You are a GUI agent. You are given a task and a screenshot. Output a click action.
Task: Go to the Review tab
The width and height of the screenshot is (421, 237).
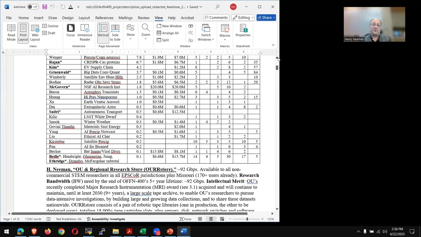point(143,18)
